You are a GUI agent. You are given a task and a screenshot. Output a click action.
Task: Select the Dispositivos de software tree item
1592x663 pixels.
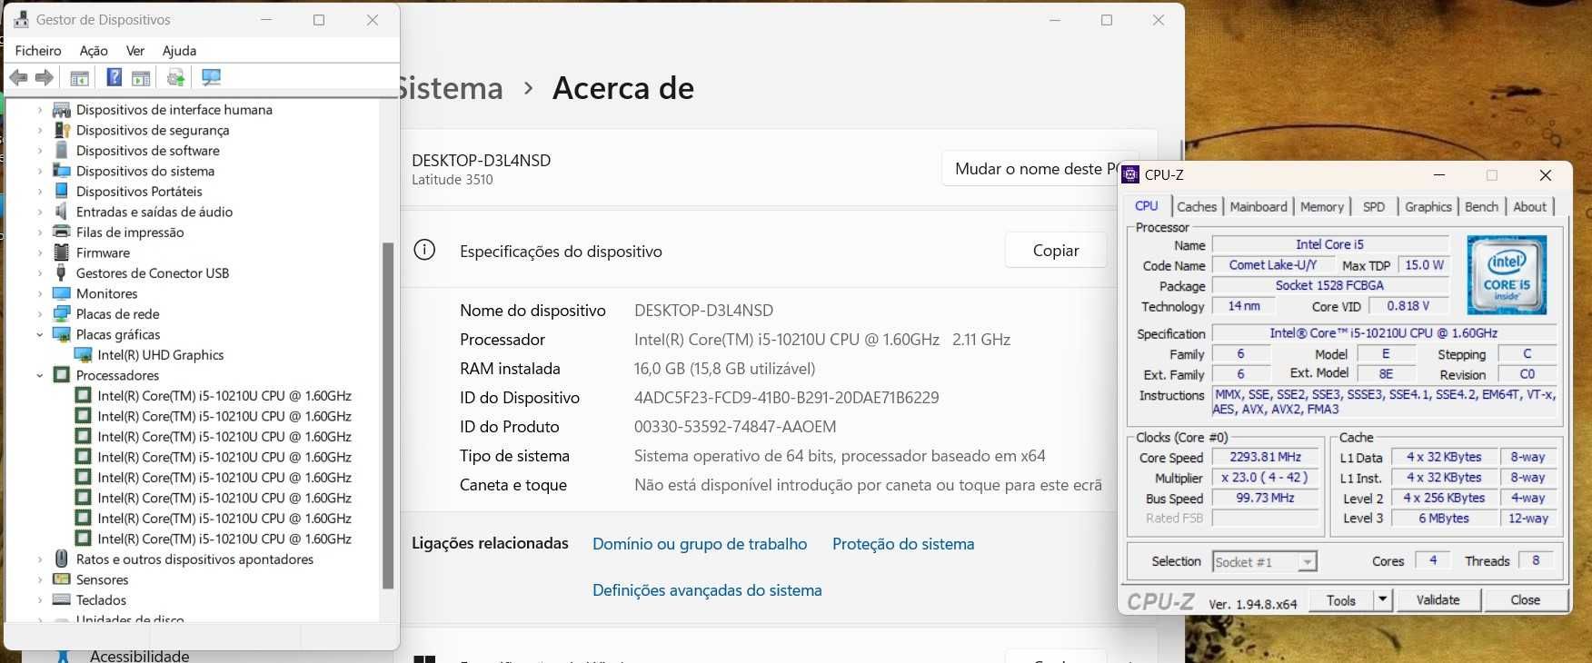pyautogui.click(x=148, y=151)
